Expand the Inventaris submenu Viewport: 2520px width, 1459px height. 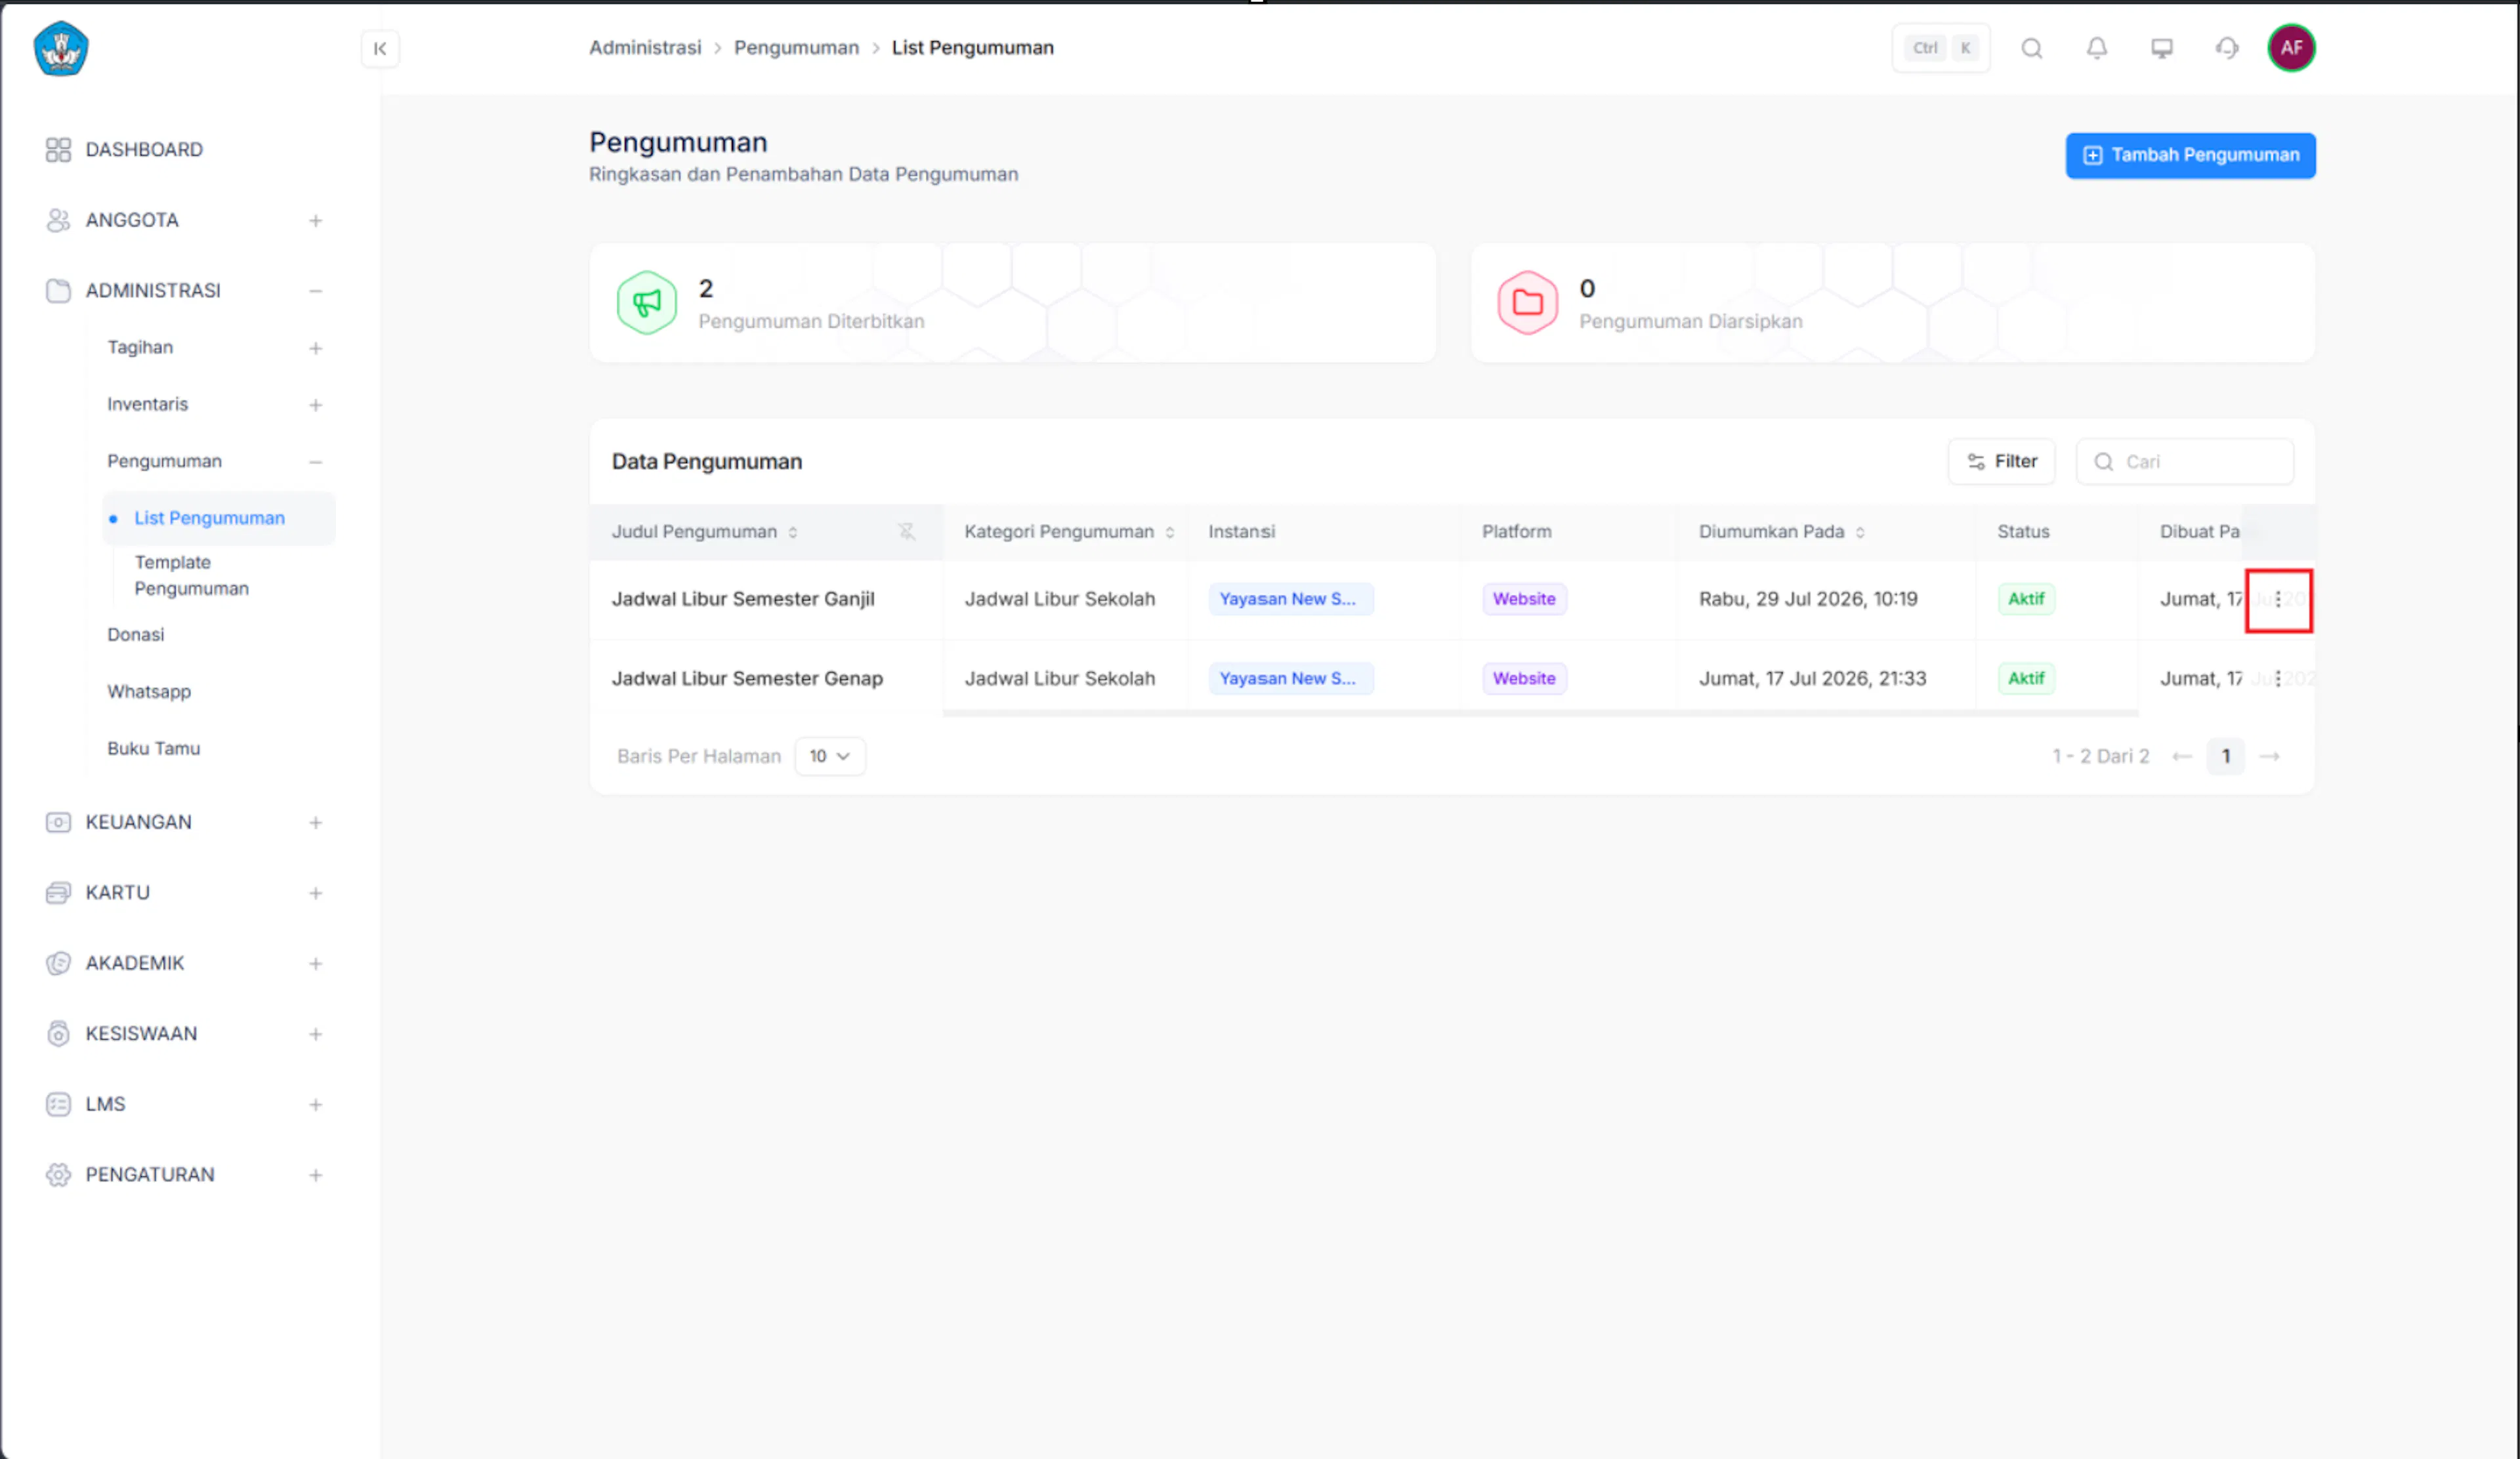315,405
